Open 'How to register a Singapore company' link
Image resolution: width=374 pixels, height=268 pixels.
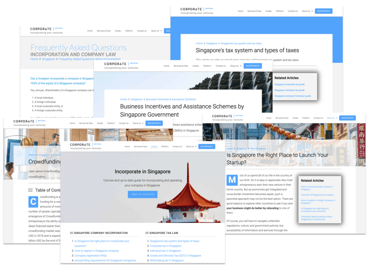[x=97, y=251]
